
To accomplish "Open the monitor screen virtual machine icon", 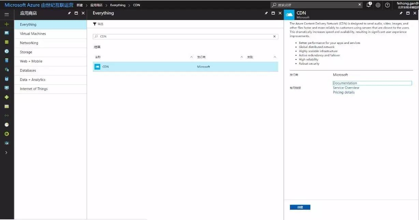I will [6, 88].
